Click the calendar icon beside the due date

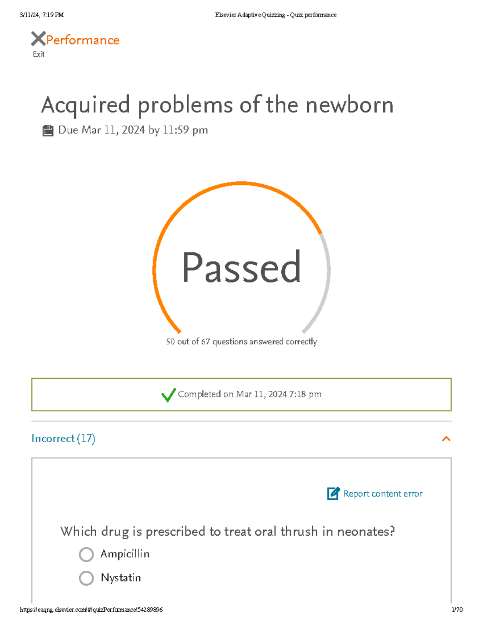(48, 130)
